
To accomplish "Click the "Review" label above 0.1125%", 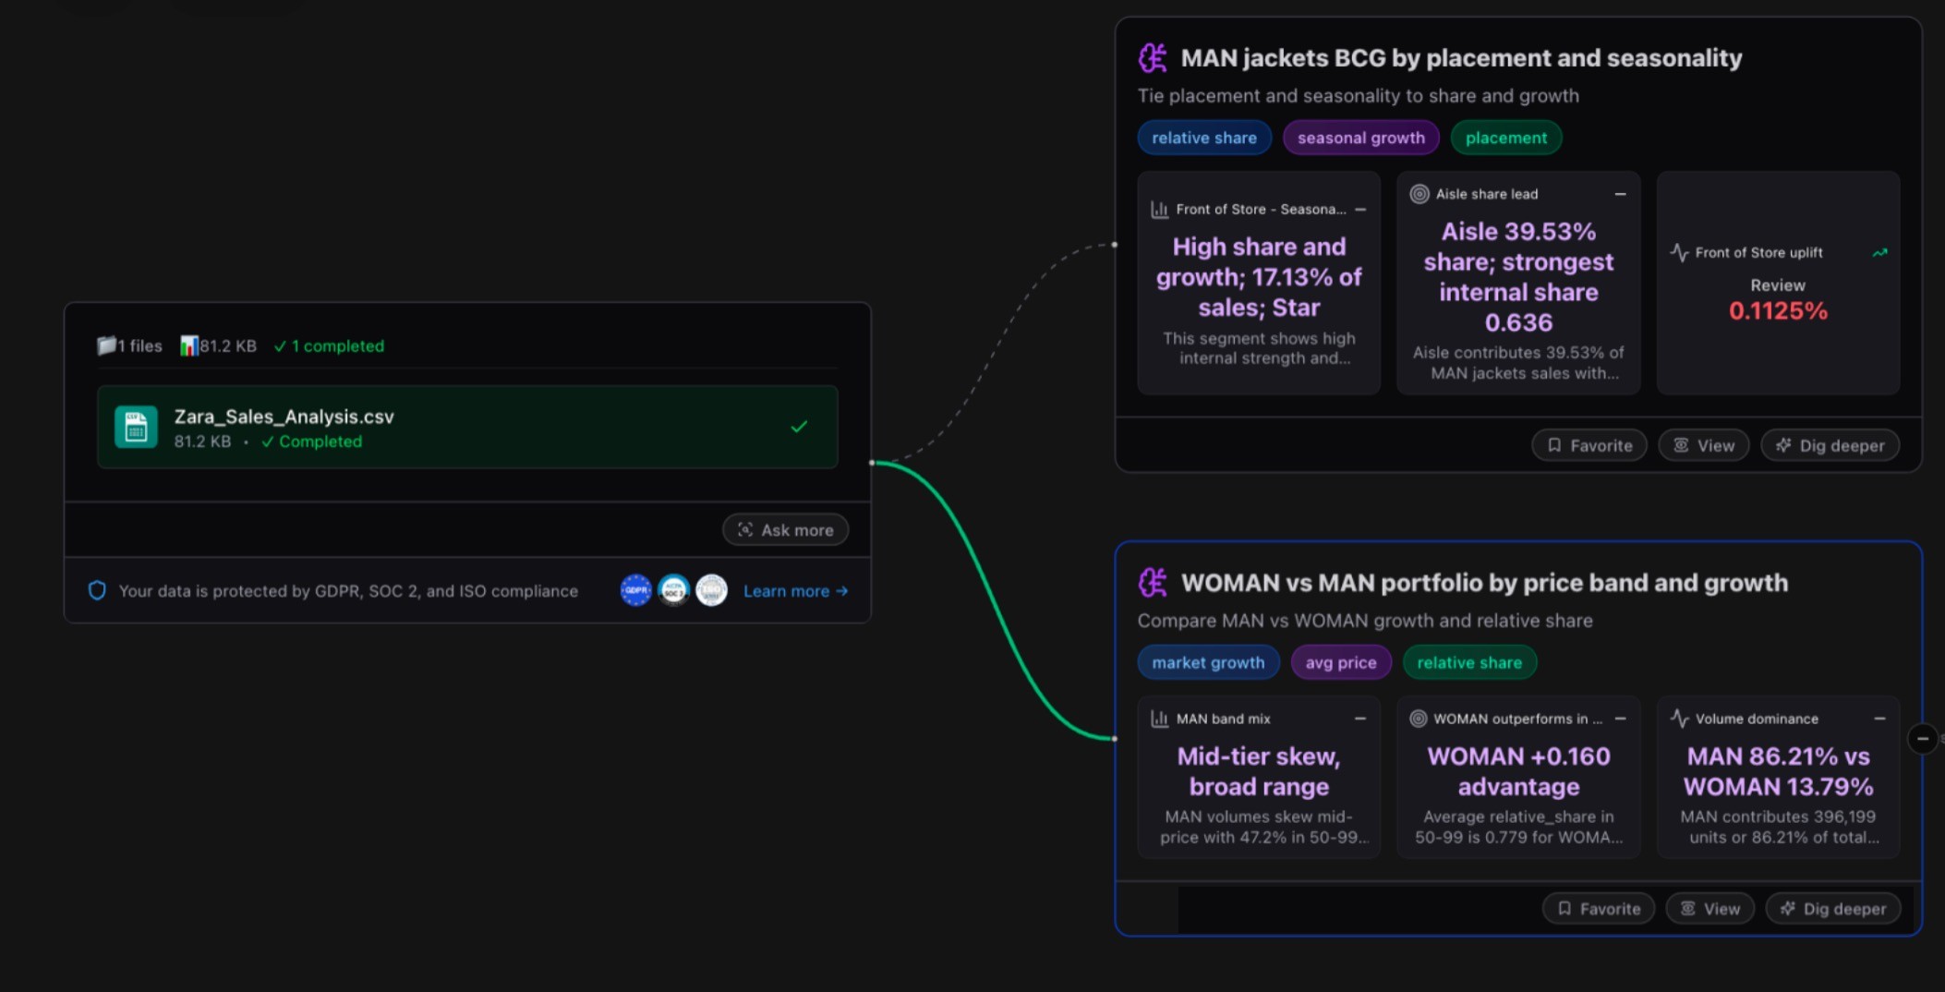I will point(1778,285).
